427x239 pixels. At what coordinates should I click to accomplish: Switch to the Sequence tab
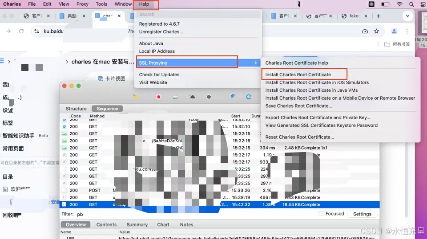(x=107, y=109)
